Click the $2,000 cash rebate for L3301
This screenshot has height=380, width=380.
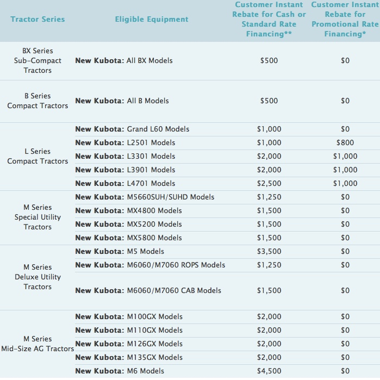[269, 157]
